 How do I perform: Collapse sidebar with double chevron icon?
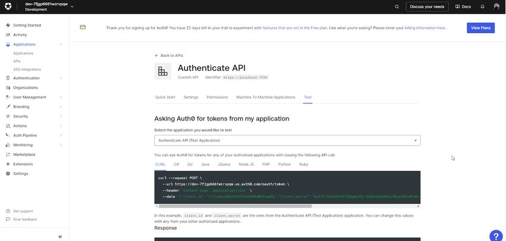tap(60, 236)
